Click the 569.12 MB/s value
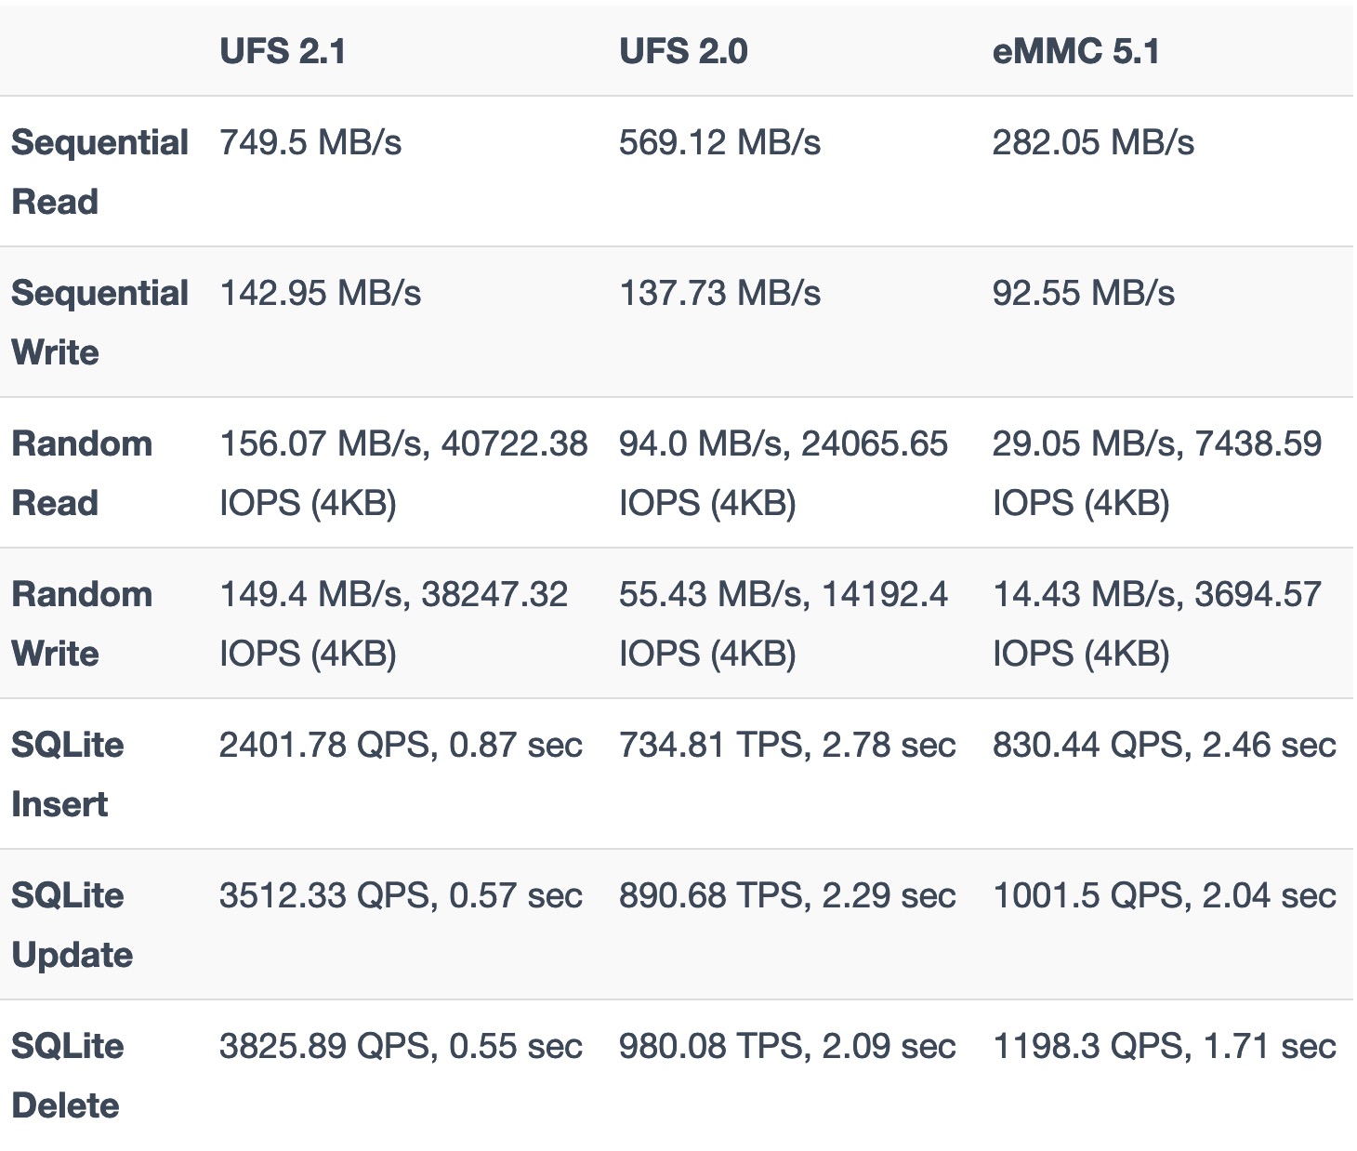Screen dimensions: 1357x1151 [719, 143]
